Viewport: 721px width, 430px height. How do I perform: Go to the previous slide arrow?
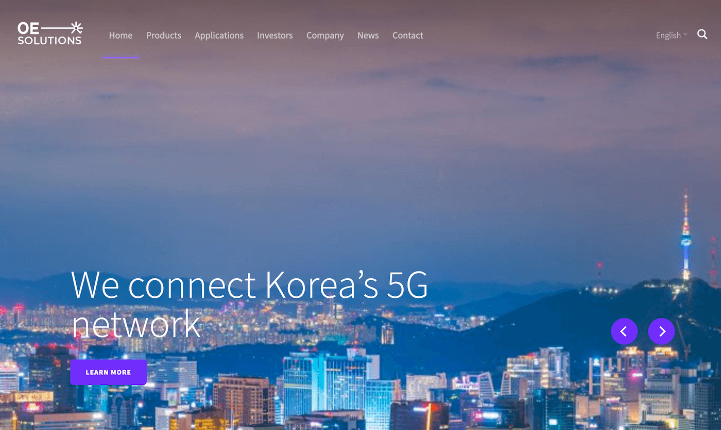624,331
